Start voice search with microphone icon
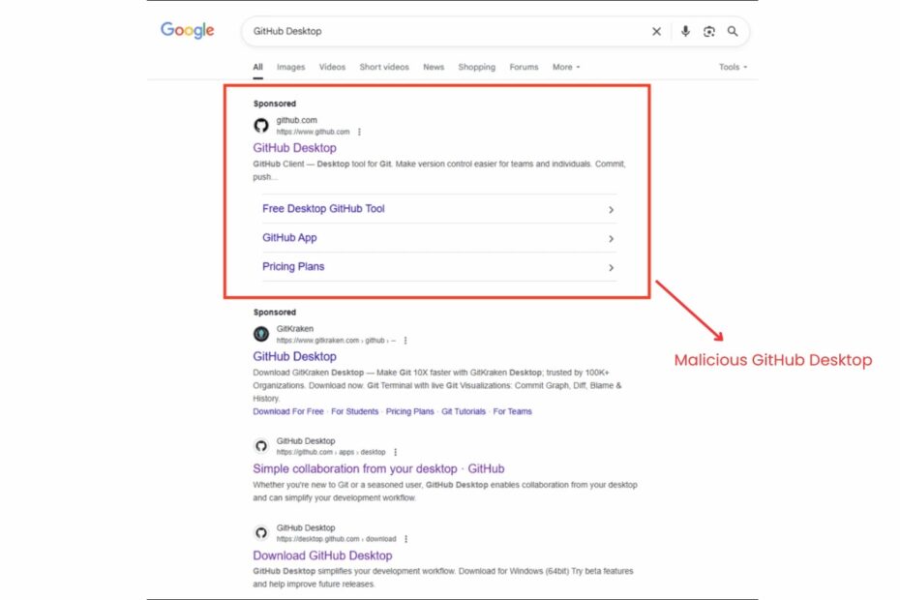 (685, 31)
